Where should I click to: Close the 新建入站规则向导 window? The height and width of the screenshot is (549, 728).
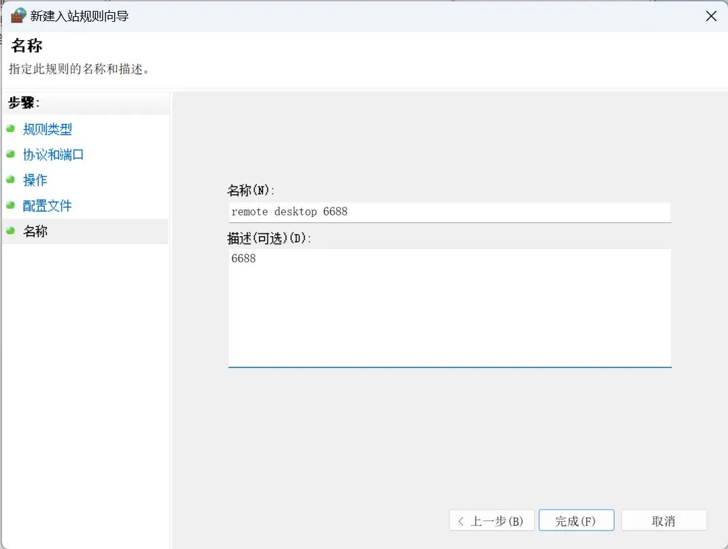pyautogui.click(x=711, y=16)
